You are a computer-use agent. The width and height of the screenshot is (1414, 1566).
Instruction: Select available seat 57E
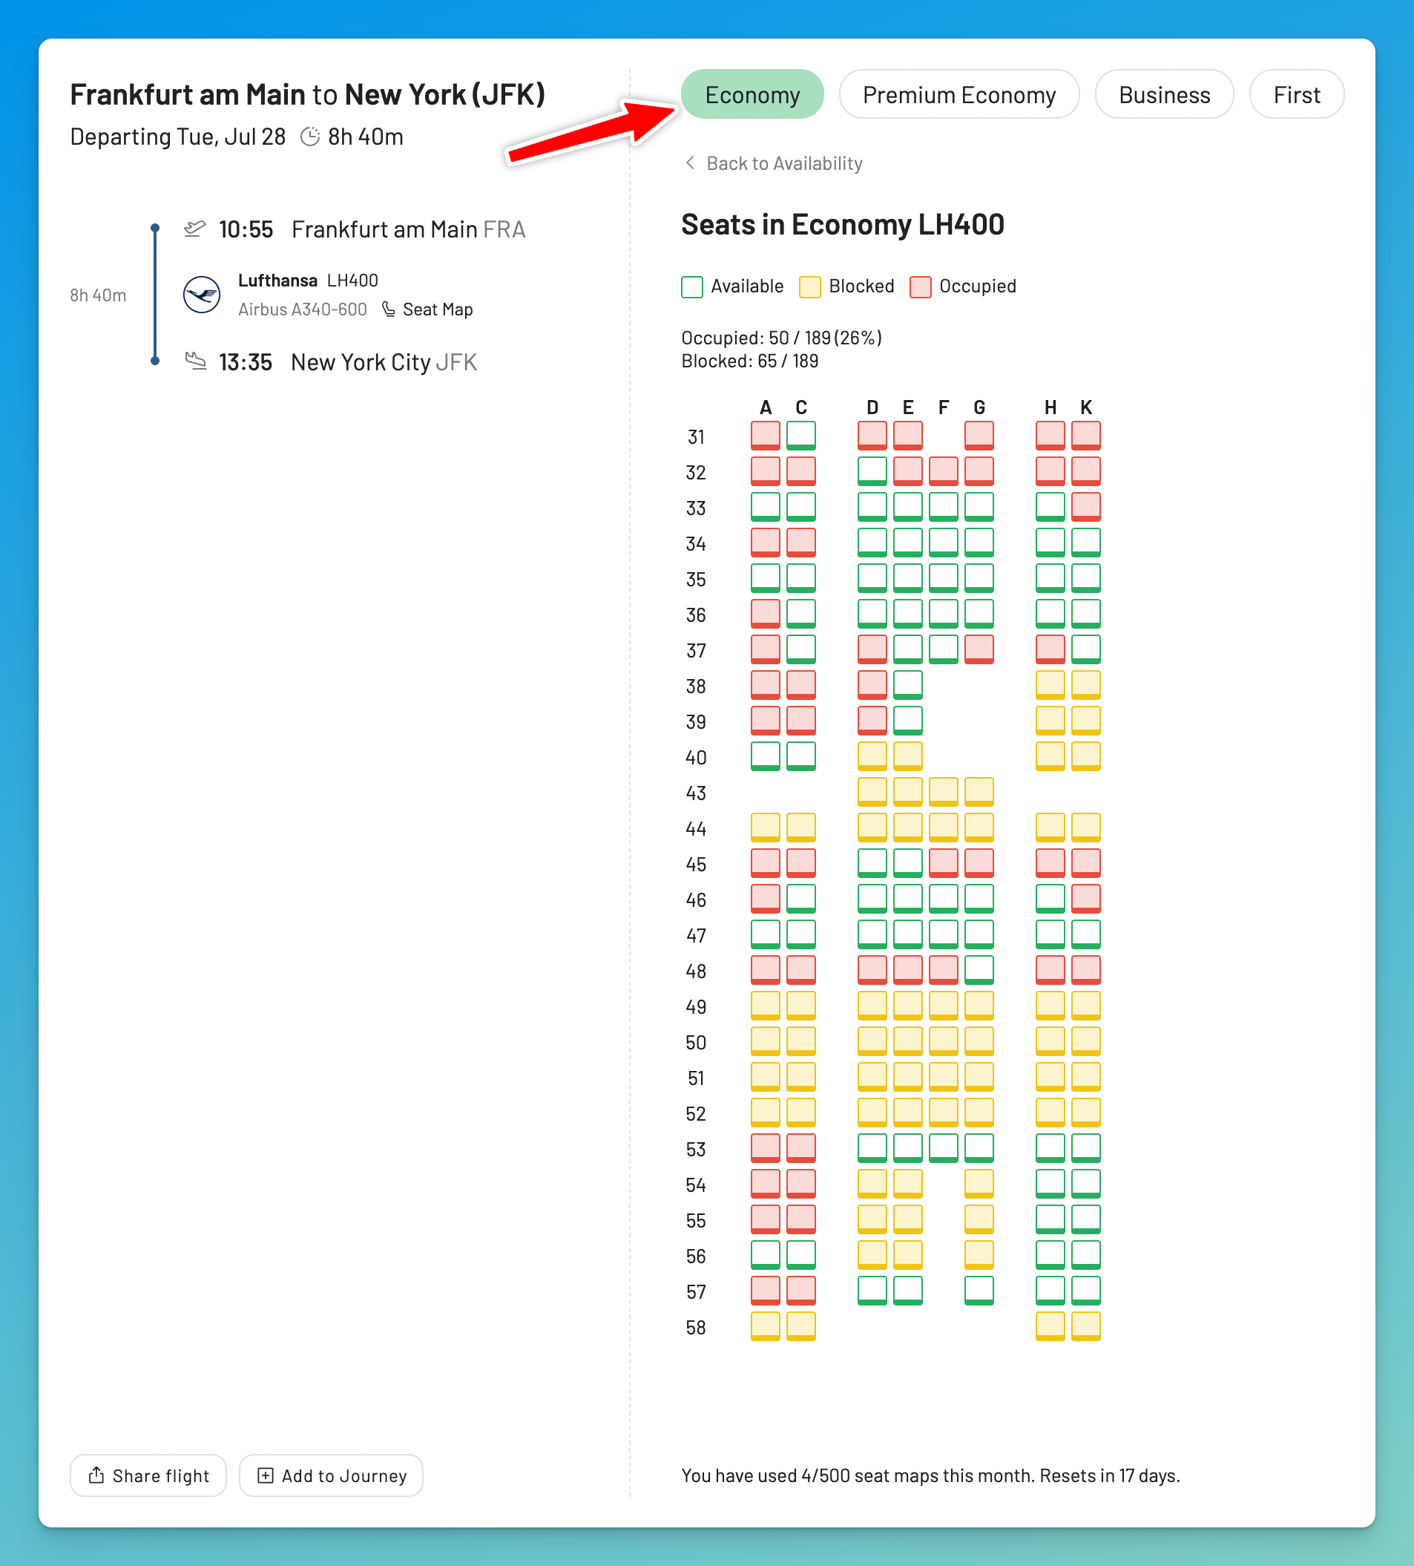(908, 1291)
